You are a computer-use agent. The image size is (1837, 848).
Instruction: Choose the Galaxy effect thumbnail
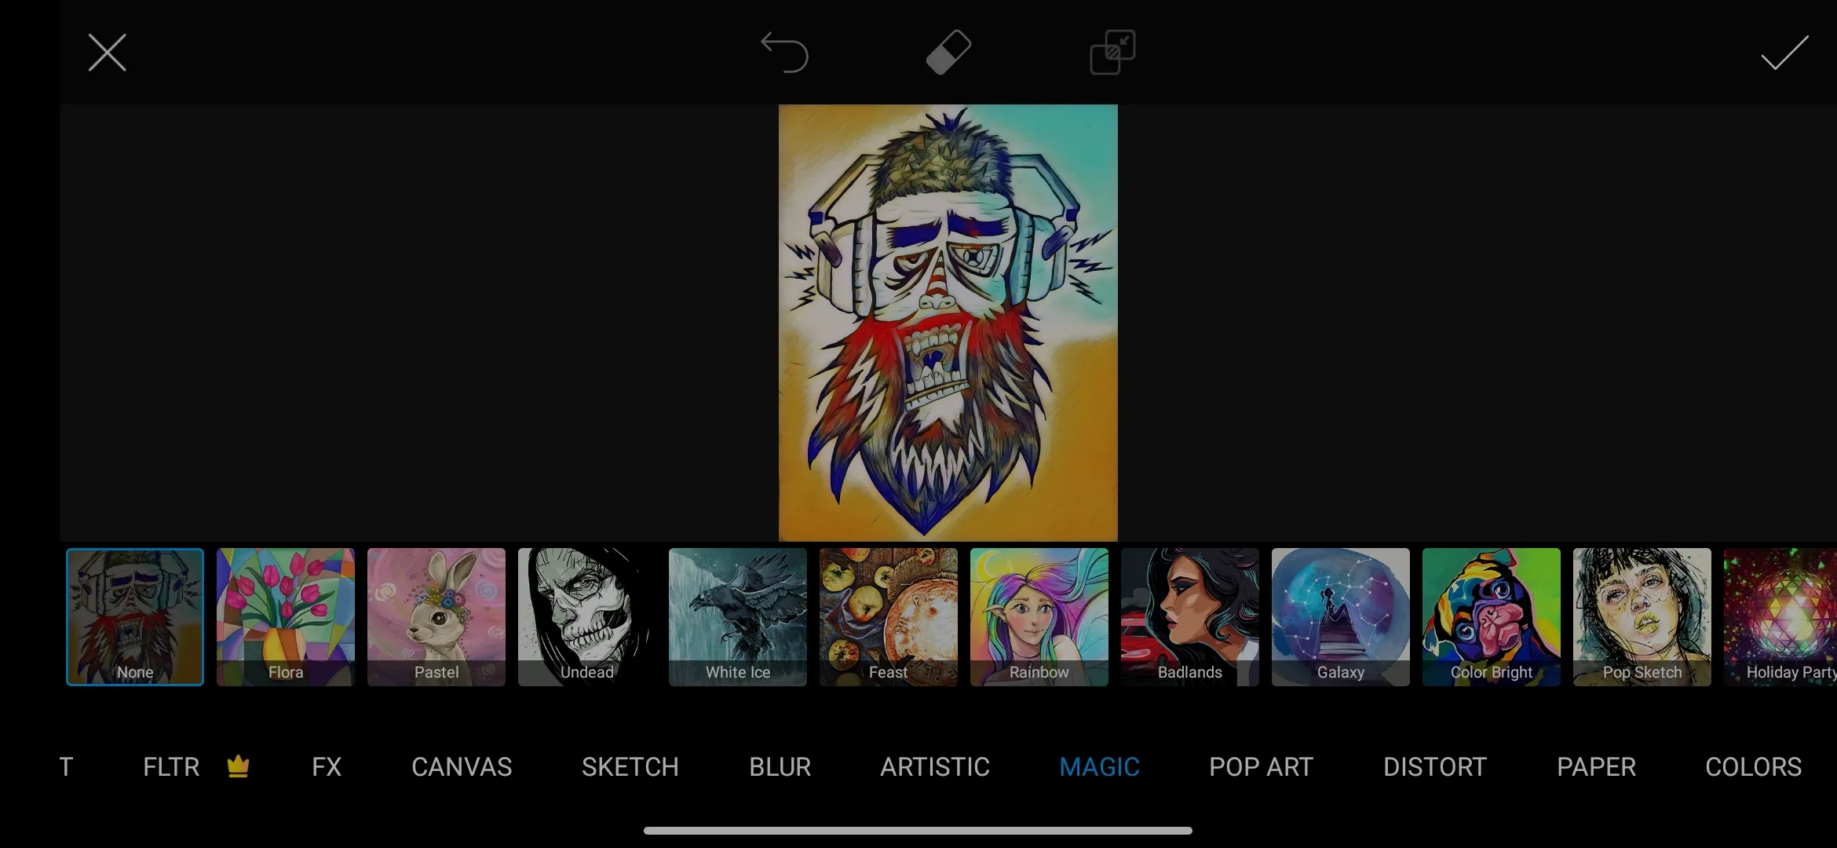coord(1341,616)
